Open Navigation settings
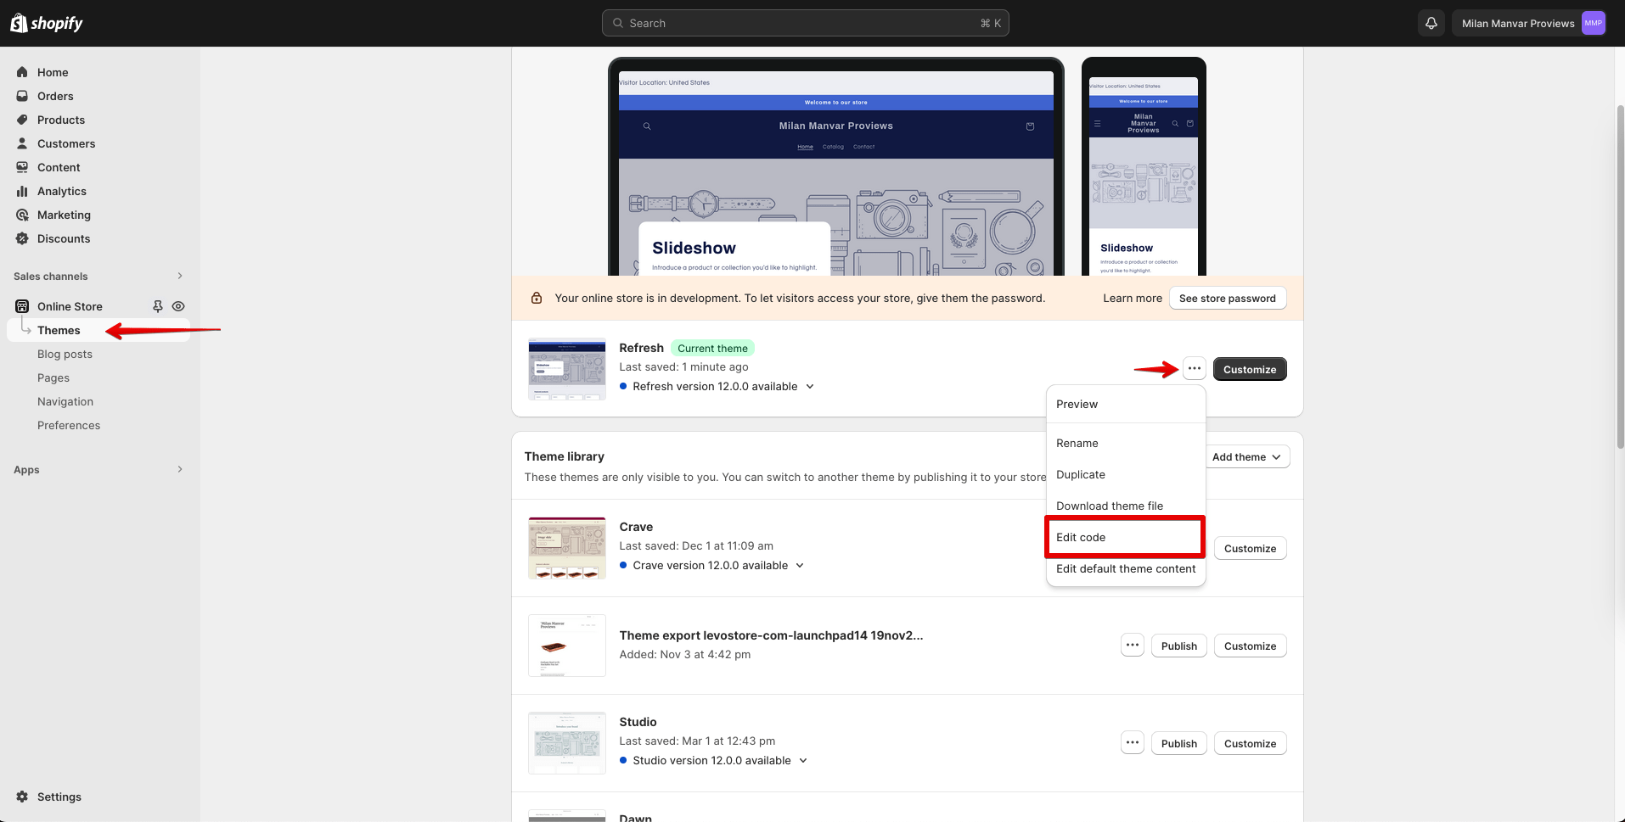Image resolution: width=1625 pixels, height=822 pixels. 65,401
